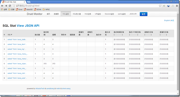Sort by the 执行数 column header
The width and height of the screenshot is (180, 97).
pos(37,35)
